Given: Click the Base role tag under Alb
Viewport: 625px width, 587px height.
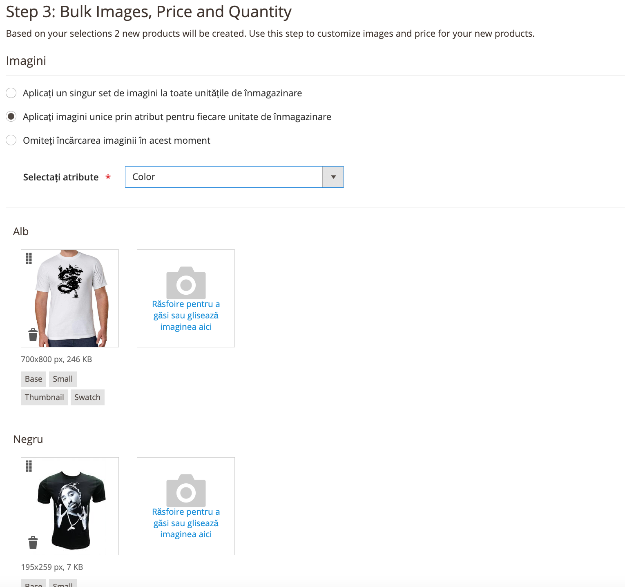Looking at the screenshot, I should 33,379.
